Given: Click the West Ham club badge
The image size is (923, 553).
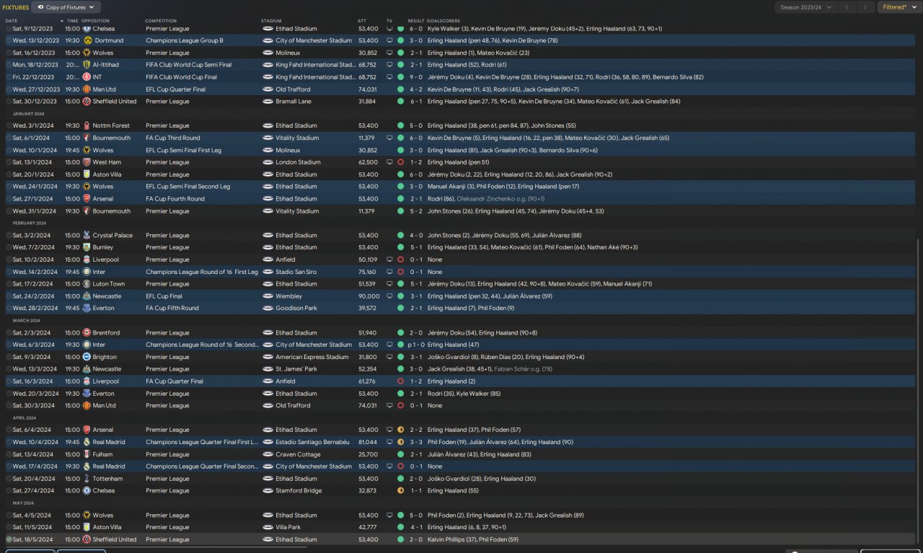Looking at the screenshot, I should (87, 162).
